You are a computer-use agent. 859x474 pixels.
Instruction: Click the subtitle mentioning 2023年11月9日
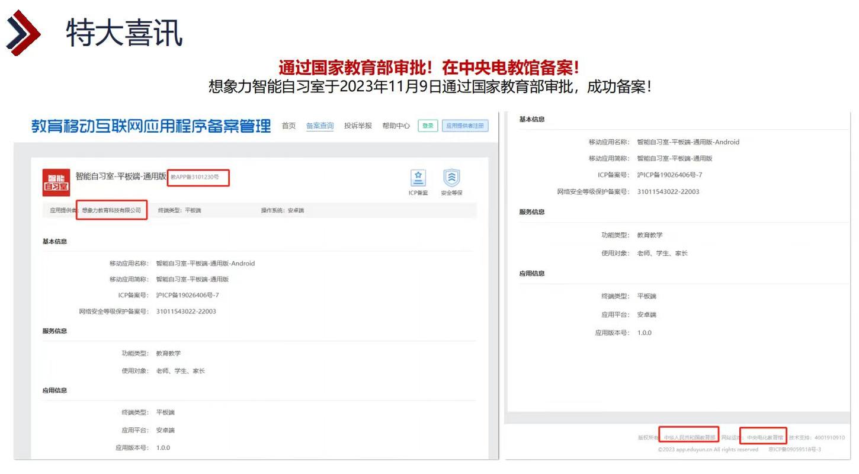point(431,87)
